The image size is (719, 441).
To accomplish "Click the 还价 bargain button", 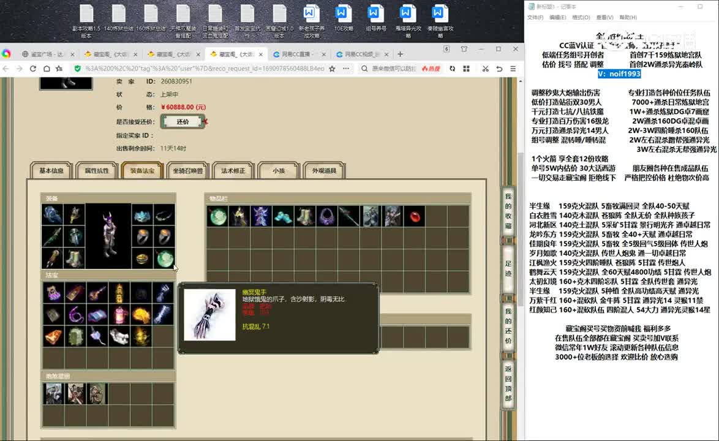I will click(x=183, y=121).
